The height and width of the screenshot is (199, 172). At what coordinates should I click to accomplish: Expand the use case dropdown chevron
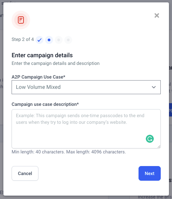tap(154, 87)
